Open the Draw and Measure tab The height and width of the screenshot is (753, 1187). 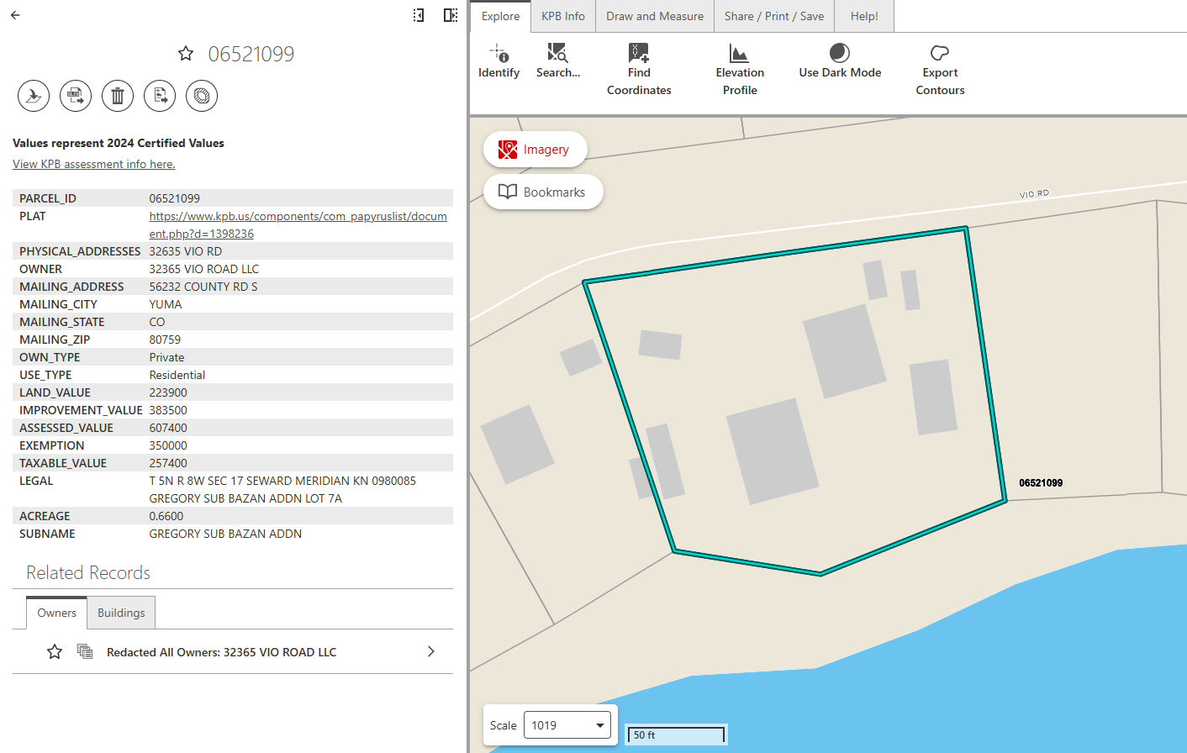pyautogui.click(x=655, y=16)
